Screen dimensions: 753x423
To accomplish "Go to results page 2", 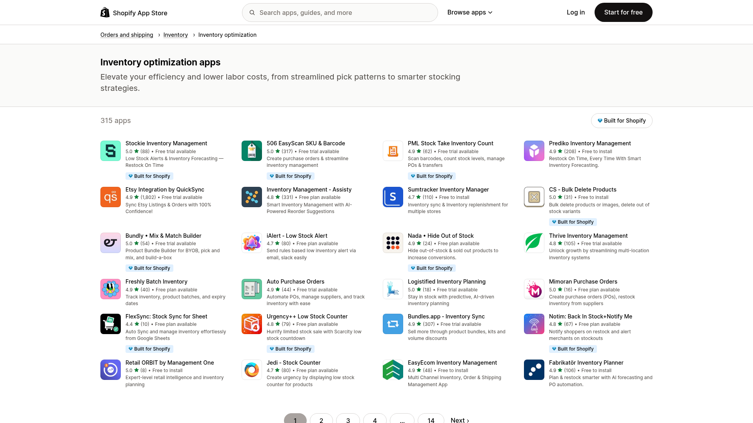I will click(x=321, y=418).
